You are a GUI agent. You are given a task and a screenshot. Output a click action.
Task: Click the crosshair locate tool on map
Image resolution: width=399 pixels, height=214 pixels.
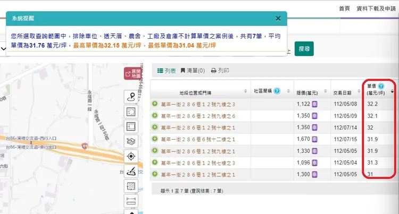point(131,156)
